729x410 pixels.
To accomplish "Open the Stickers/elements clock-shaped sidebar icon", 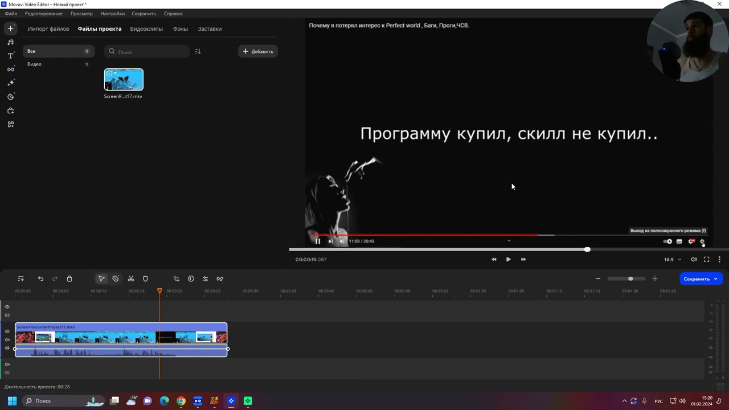I will [x=10, y=97].
